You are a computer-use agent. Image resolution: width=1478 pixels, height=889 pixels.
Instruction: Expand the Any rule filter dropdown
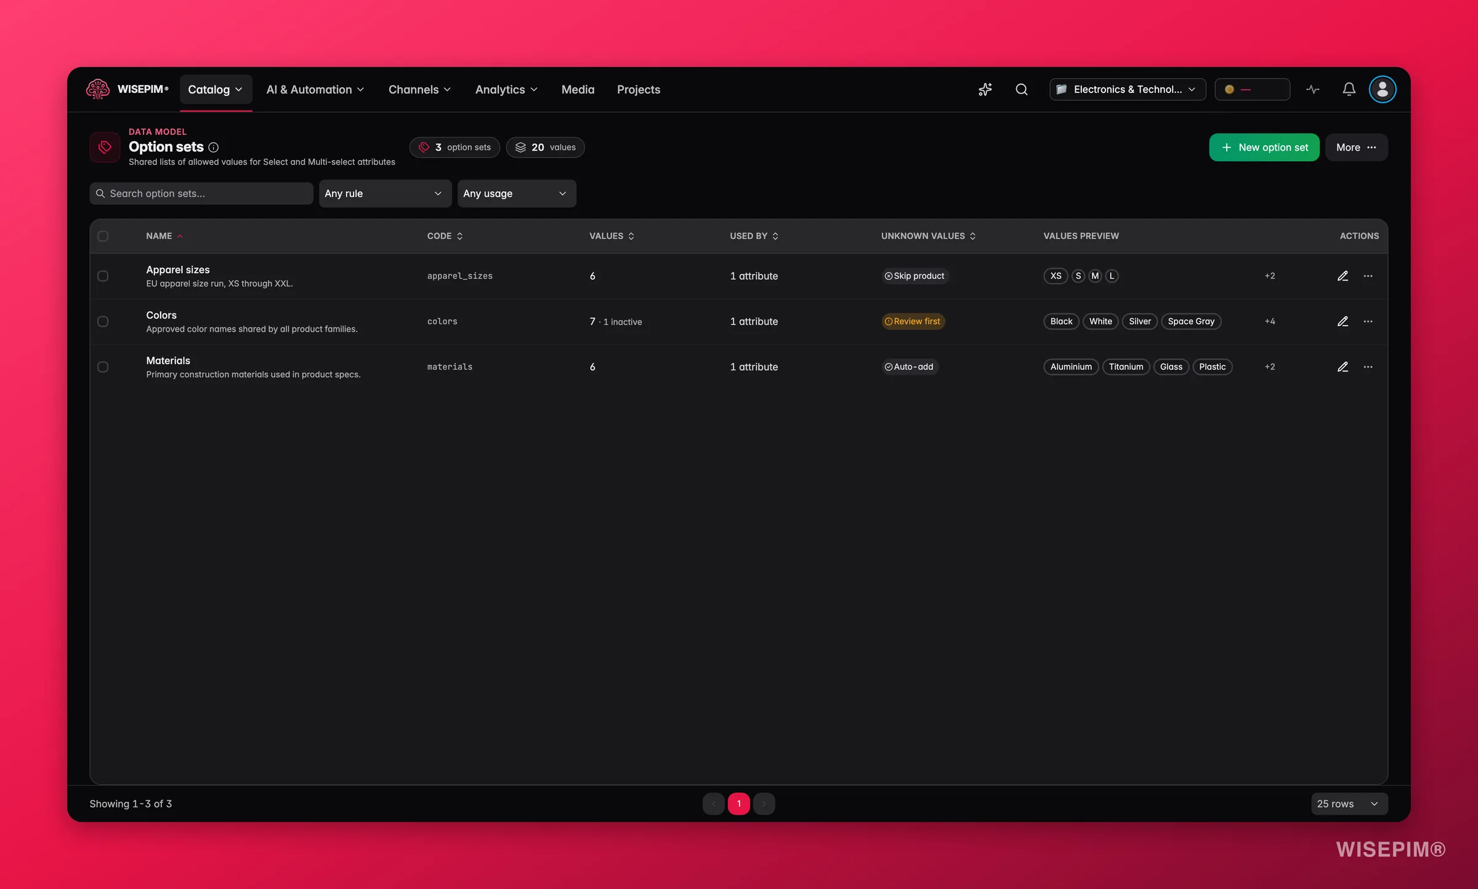click(385, 193)
